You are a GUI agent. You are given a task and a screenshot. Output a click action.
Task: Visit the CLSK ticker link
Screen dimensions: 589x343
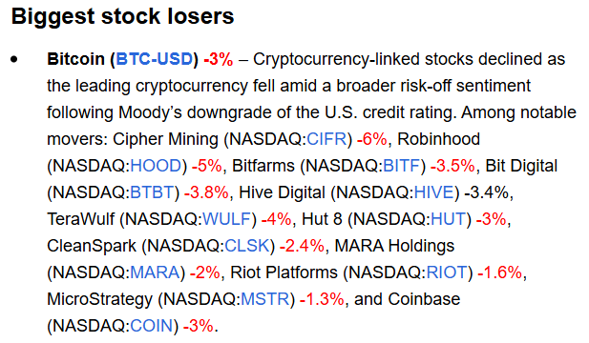pos(247,246)
